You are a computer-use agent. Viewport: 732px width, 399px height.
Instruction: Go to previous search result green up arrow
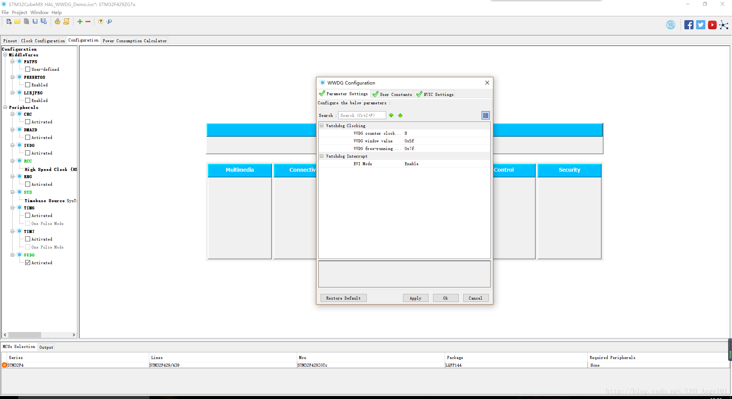click(400, 115)
